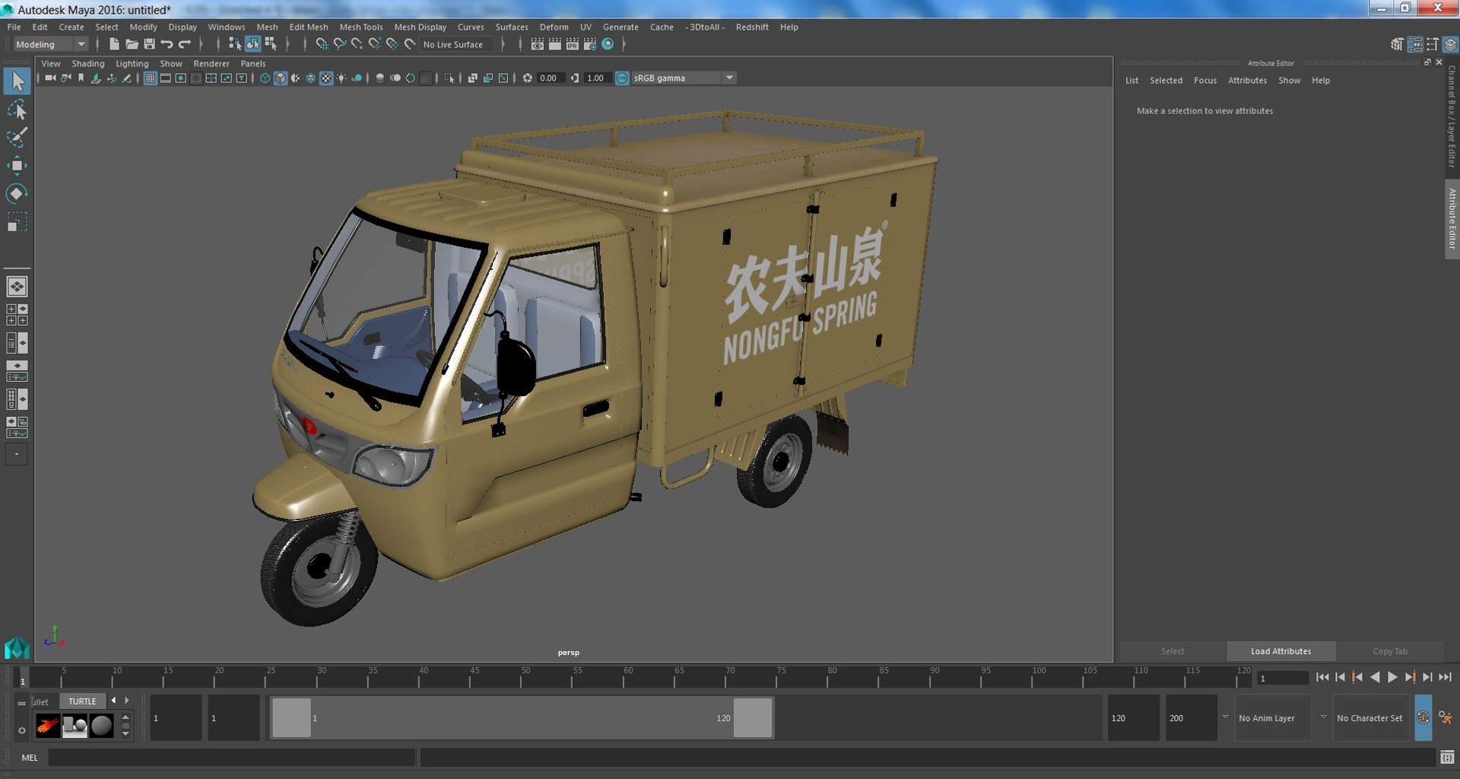Screen dimensions: 1460x779
Task: Click the current frame input field
Action: pyautogui.click(x=1282, y=678)
